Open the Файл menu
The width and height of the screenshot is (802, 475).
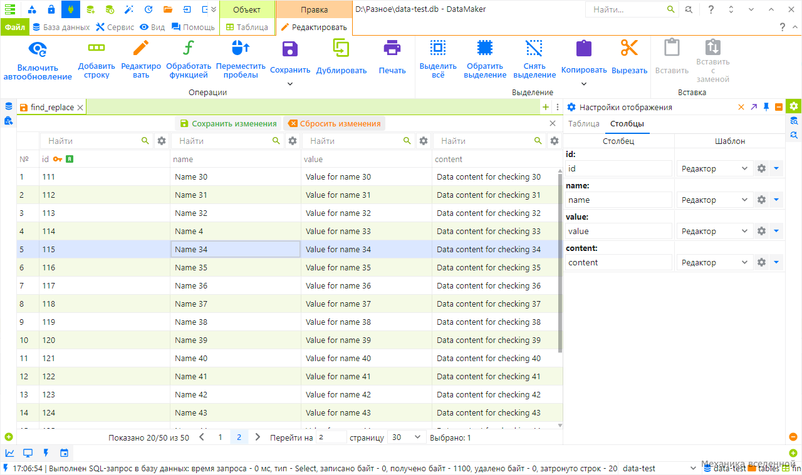click(x=14, y=27)
